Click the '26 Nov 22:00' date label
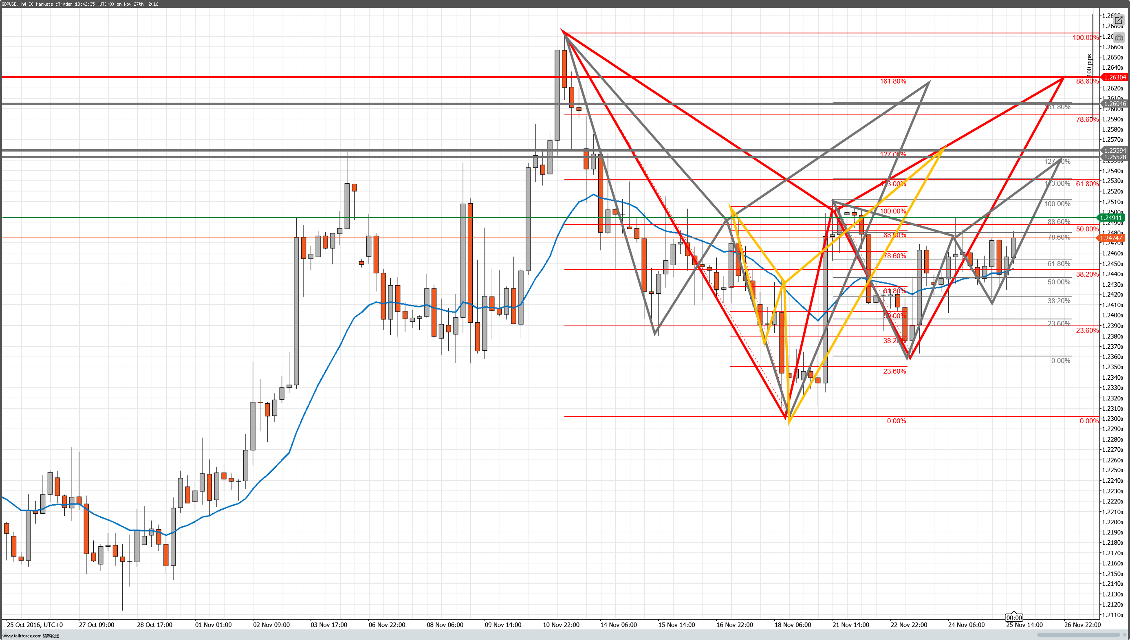Viewport: 1130px width, 640px height. coord(1082,625)
